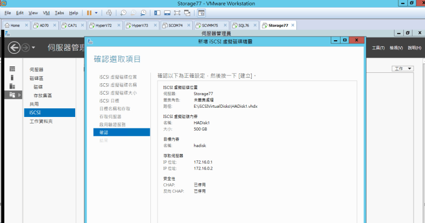The image size is (425, 223).
Task: Open the navigation history dropdown arrow
Action: (34, 48)
